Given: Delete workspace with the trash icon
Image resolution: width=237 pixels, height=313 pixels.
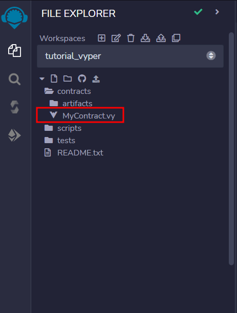Looking at the screenshot, I should click(131, 38).
